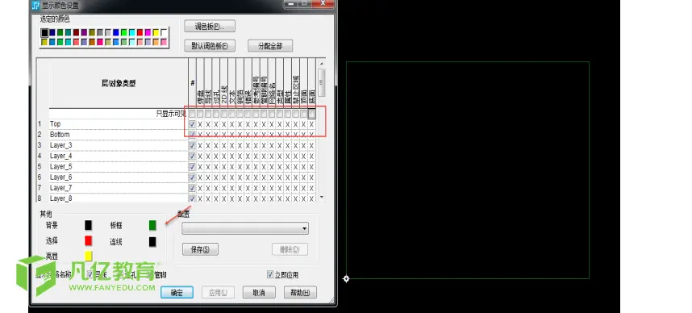Select the Layer_3 row name
This screenshot has height=313, width=692.
pyautogui.click(x=61, y=145)
